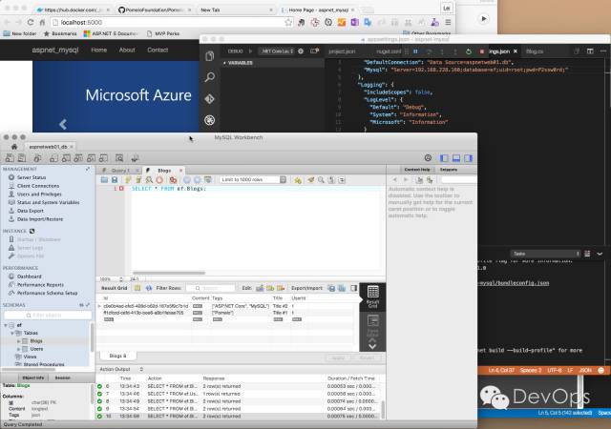The width and height of the screenshot is (611, 429).
Task: Restart debugging with green circular arrow
Action: pos(469,51)
